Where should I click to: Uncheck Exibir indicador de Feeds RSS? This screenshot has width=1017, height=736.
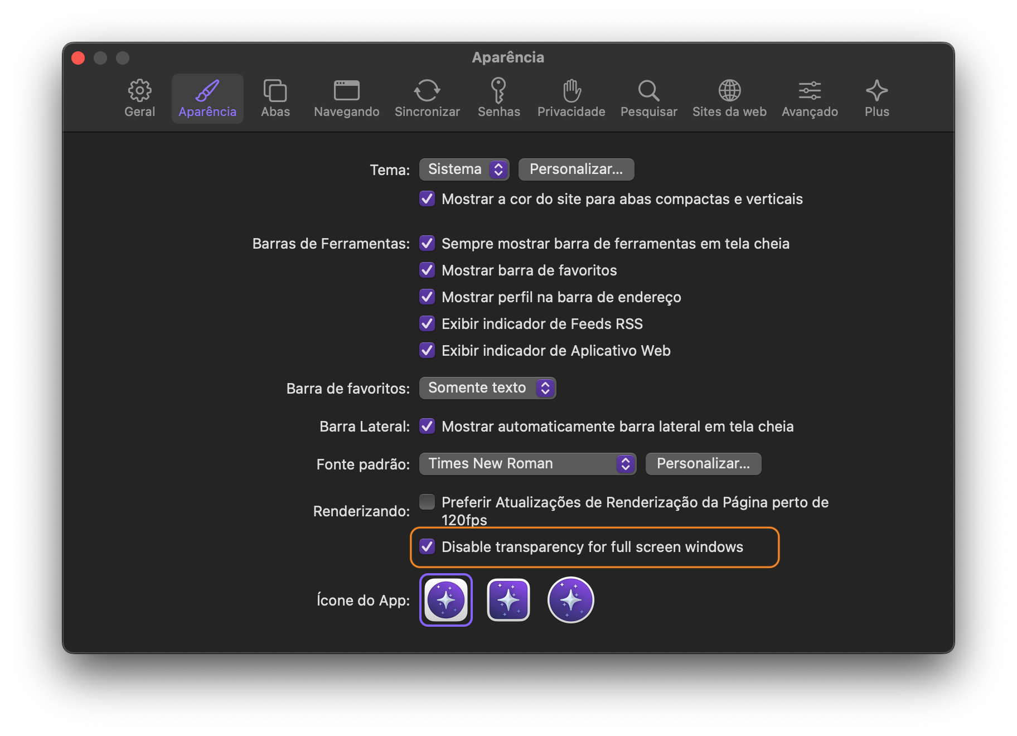click(427, 324)
